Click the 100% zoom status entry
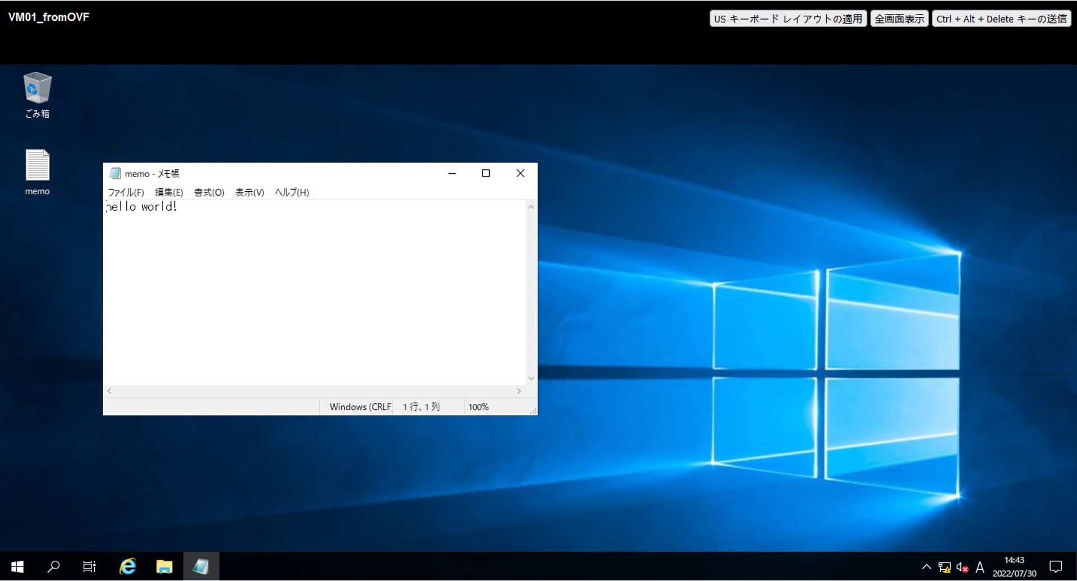Viewport: 1077px width, 581px height. point(478,407)
